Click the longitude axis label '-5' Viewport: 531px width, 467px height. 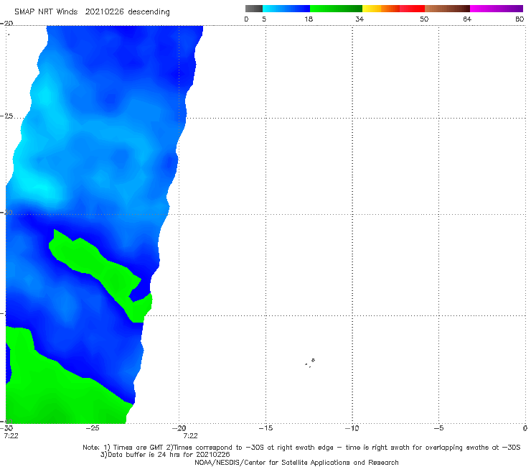tap(438, 428)
